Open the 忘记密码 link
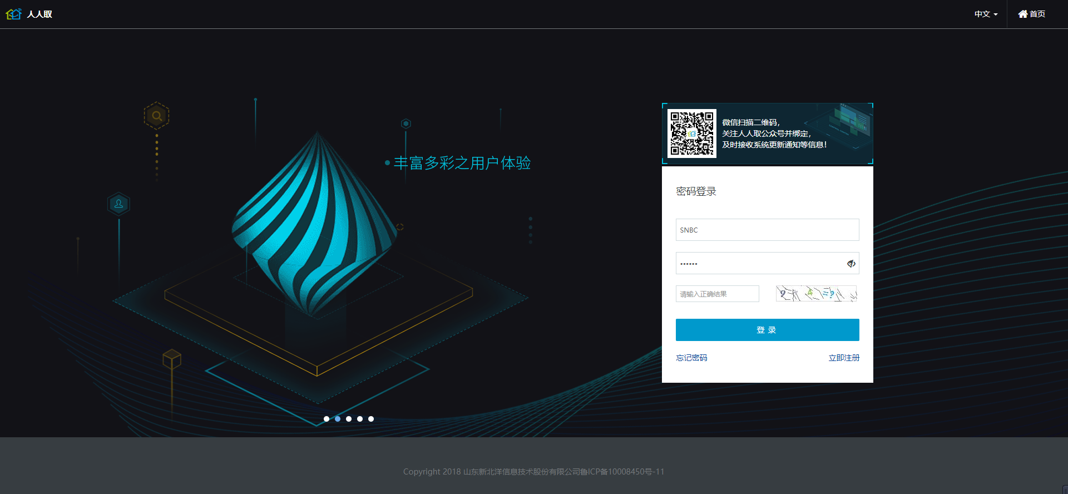This screenshot has width=1068, height=494. [x=691, y=358]
